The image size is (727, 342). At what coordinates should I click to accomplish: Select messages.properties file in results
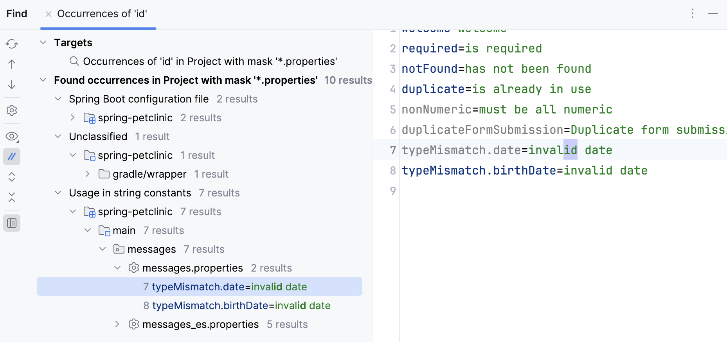(193, 268)
